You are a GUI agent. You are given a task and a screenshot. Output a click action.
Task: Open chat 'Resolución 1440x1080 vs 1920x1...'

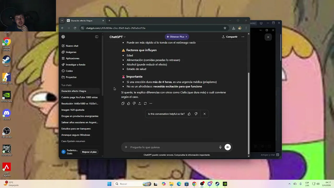click(80, 104)
